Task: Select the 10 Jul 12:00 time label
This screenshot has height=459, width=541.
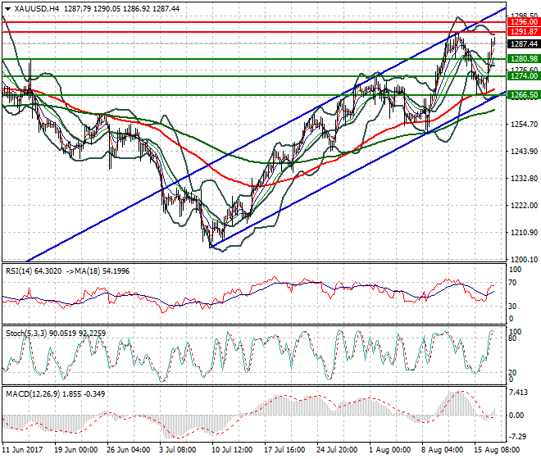Action: click(231, 450)
